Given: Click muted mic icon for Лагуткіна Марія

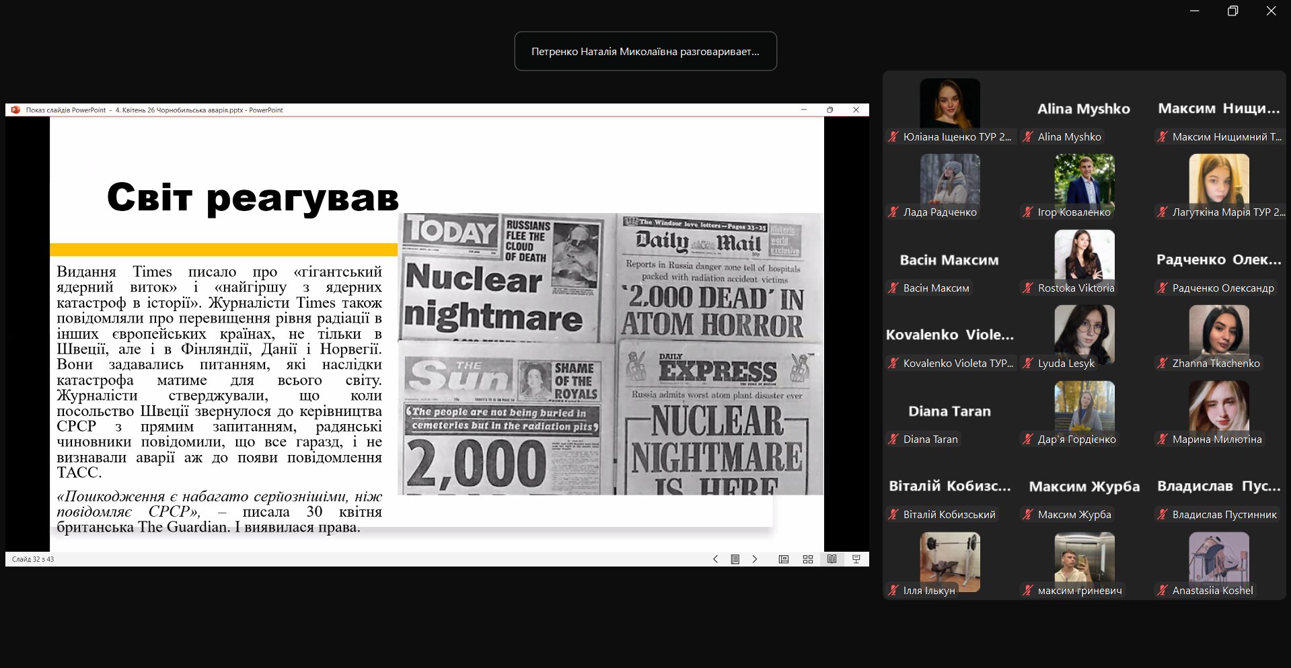Looking at the screenshot, I should point(1163,212).
